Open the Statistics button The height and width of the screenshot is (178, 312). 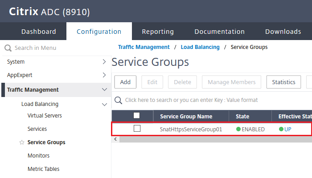(x=283, y=82)
